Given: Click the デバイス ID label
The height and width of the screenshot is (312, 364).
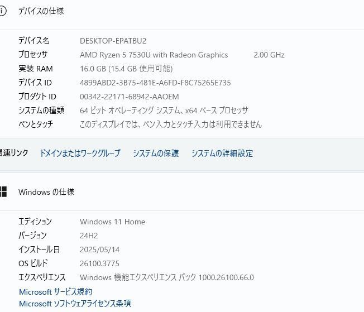Looking at the screenshot, I should (35, 83).
